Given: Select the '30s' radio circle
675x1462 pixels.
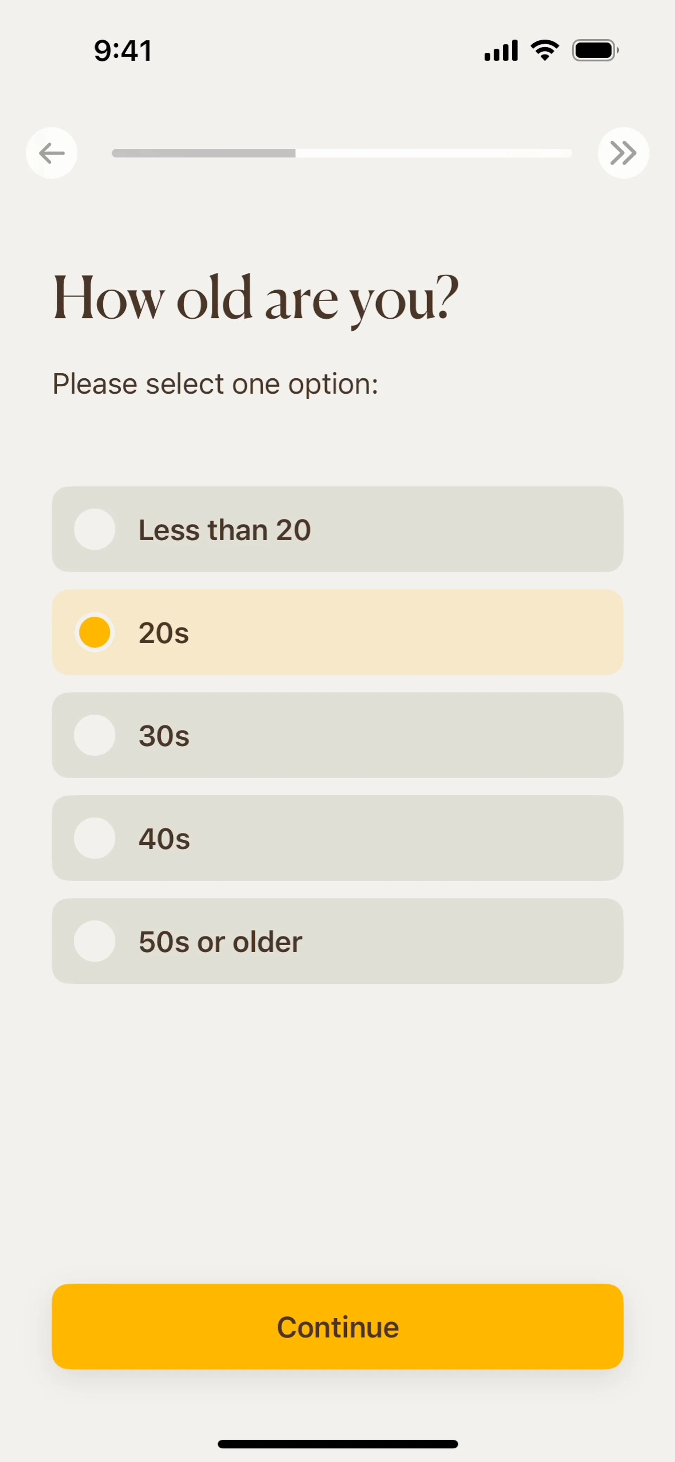Looking at the screenshot, I should pyautogui.click(x=95, y=735).
